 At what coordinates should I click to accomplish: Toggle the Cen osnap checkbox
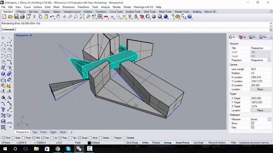click(43, 138)
